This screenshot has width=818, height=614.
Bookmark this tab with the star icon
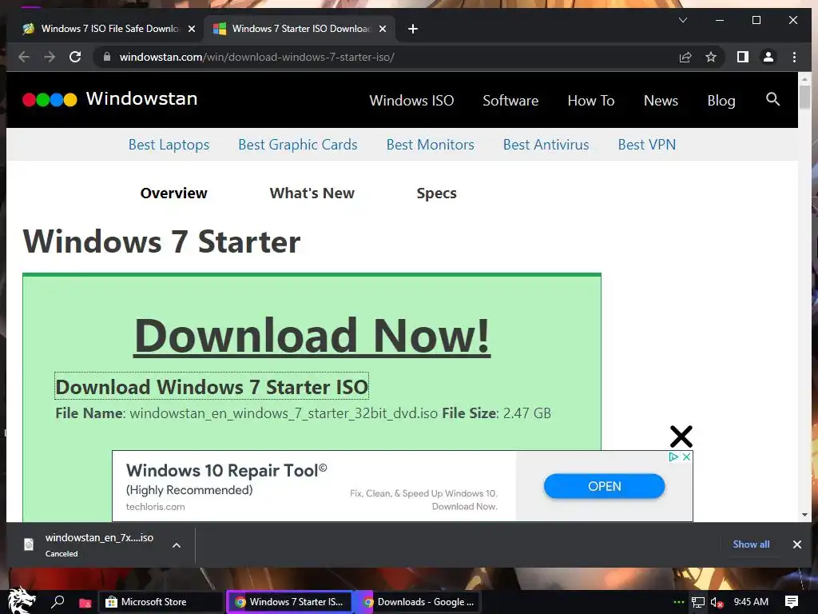[x=710, y=57]
